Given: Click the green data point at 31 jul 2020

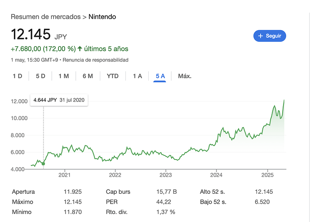Looking at the screenshot, I should [x=43, y=164].
